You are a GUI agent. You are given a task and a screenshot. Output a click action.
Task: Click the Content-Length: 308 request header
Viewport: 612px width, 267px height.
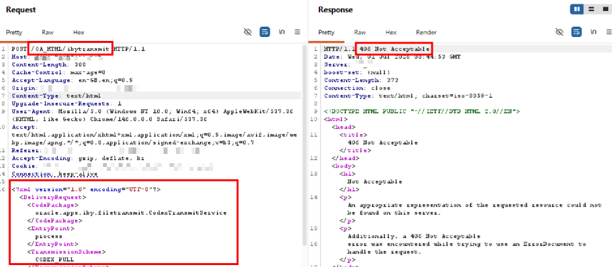49,64
